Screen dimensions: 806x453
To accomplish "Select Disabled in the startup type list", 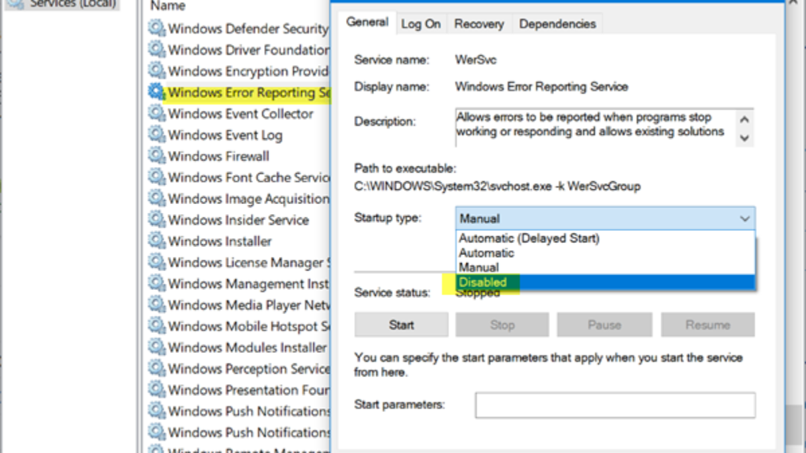I will pos(605,283).
